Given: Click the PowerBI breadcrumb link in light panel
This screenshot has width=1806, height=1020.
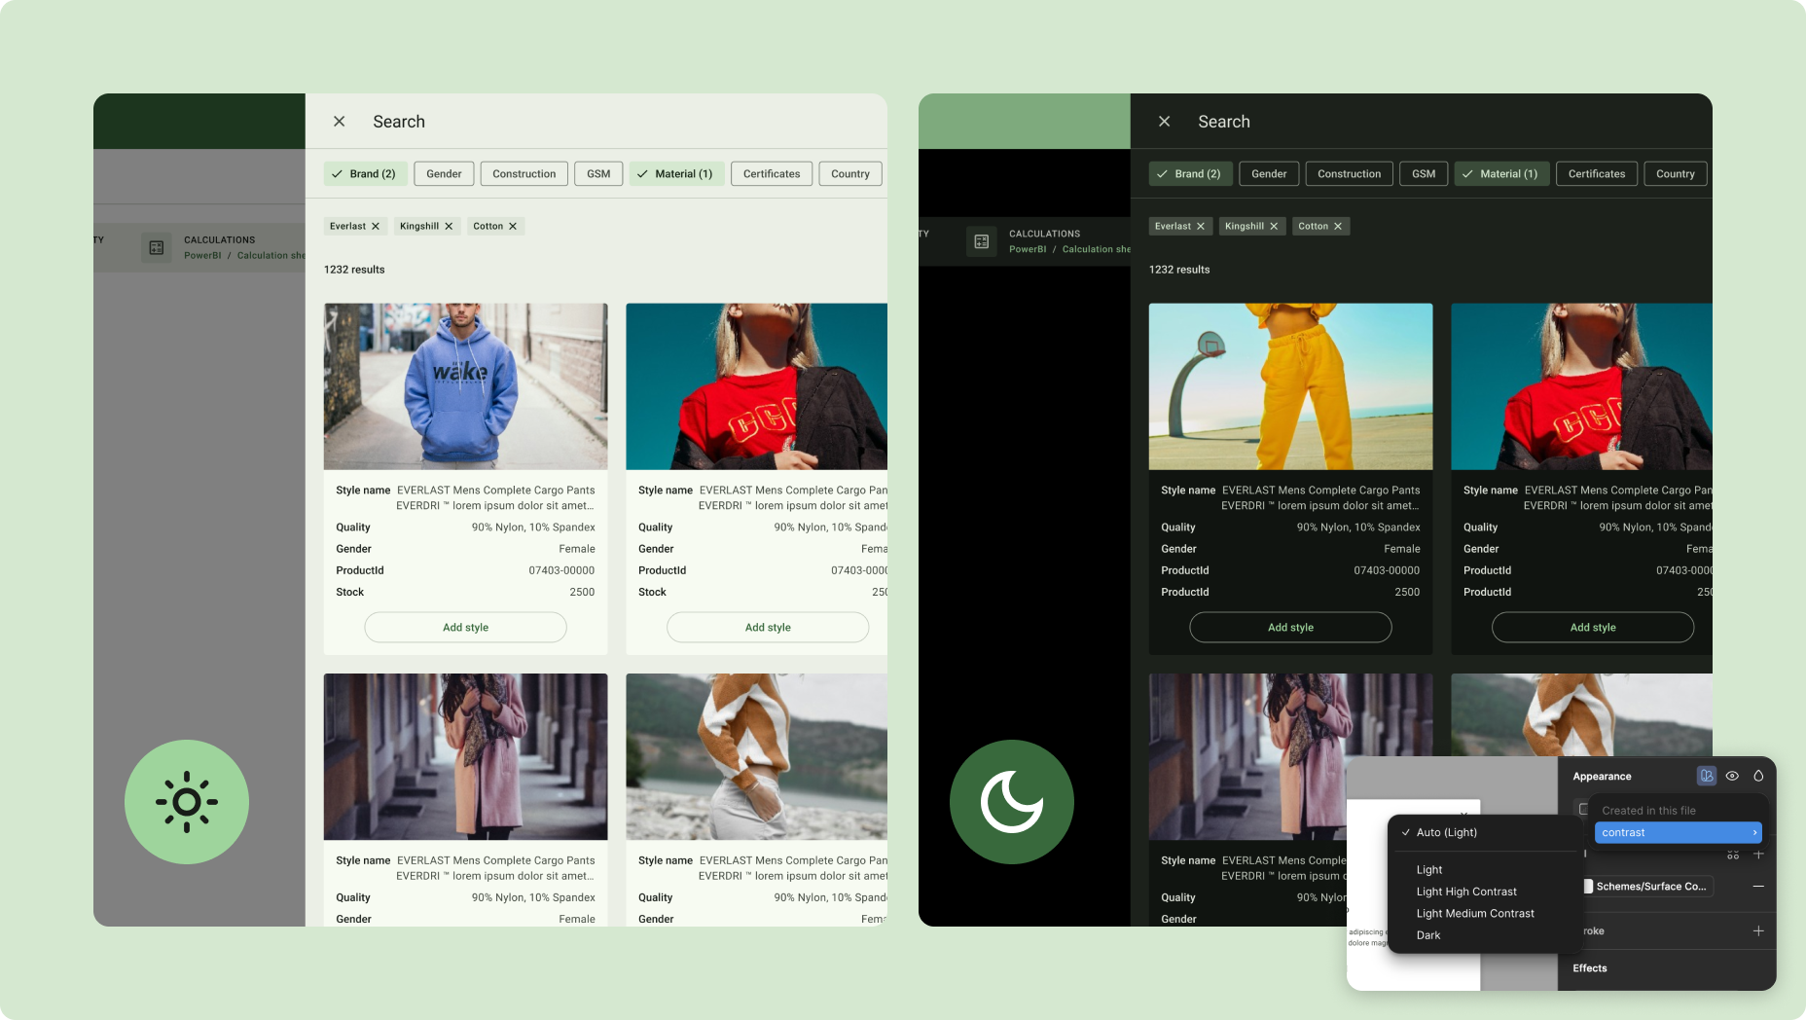Looking at the screenshot, I should [x=202, y=255].
